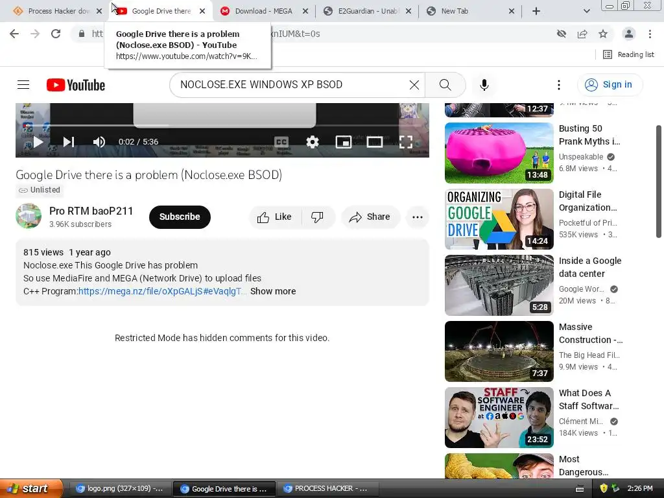Go forward in browser history
The height and width of the screenshot is (498, 664).
point(35,34)
